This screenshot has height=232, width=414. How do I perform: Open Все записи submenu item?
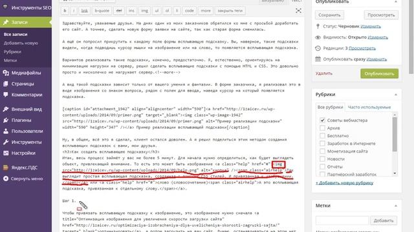coord(16,34)
